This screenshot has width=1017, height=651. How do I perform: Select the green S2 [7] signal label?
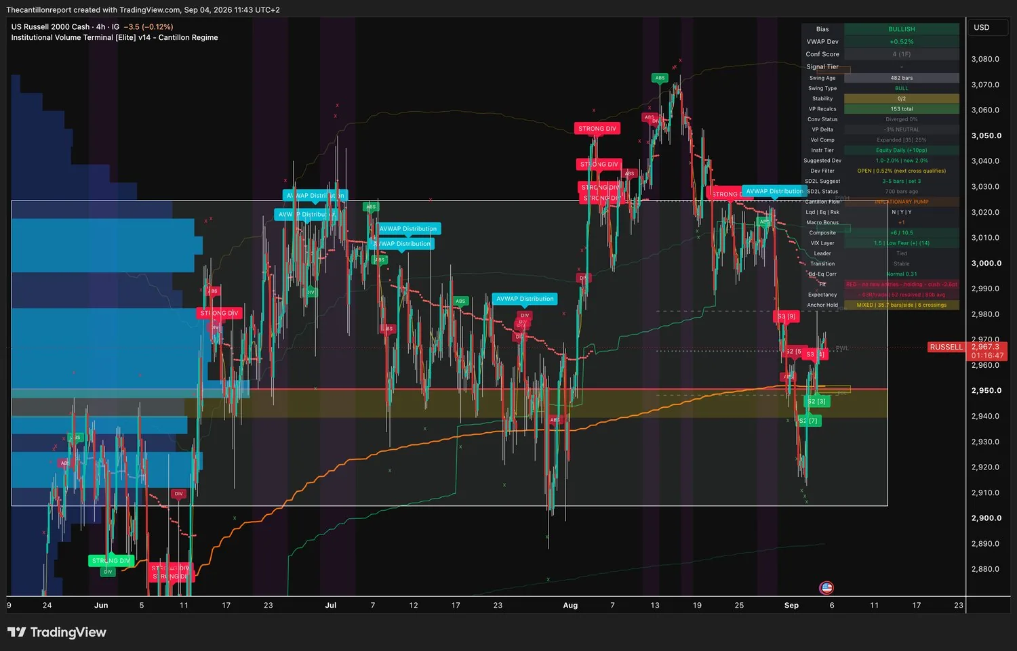tap(808, 421)
